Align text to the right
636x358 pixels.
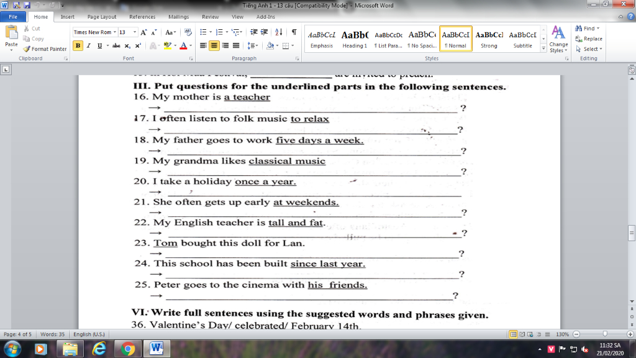click(x=225, y=45)
